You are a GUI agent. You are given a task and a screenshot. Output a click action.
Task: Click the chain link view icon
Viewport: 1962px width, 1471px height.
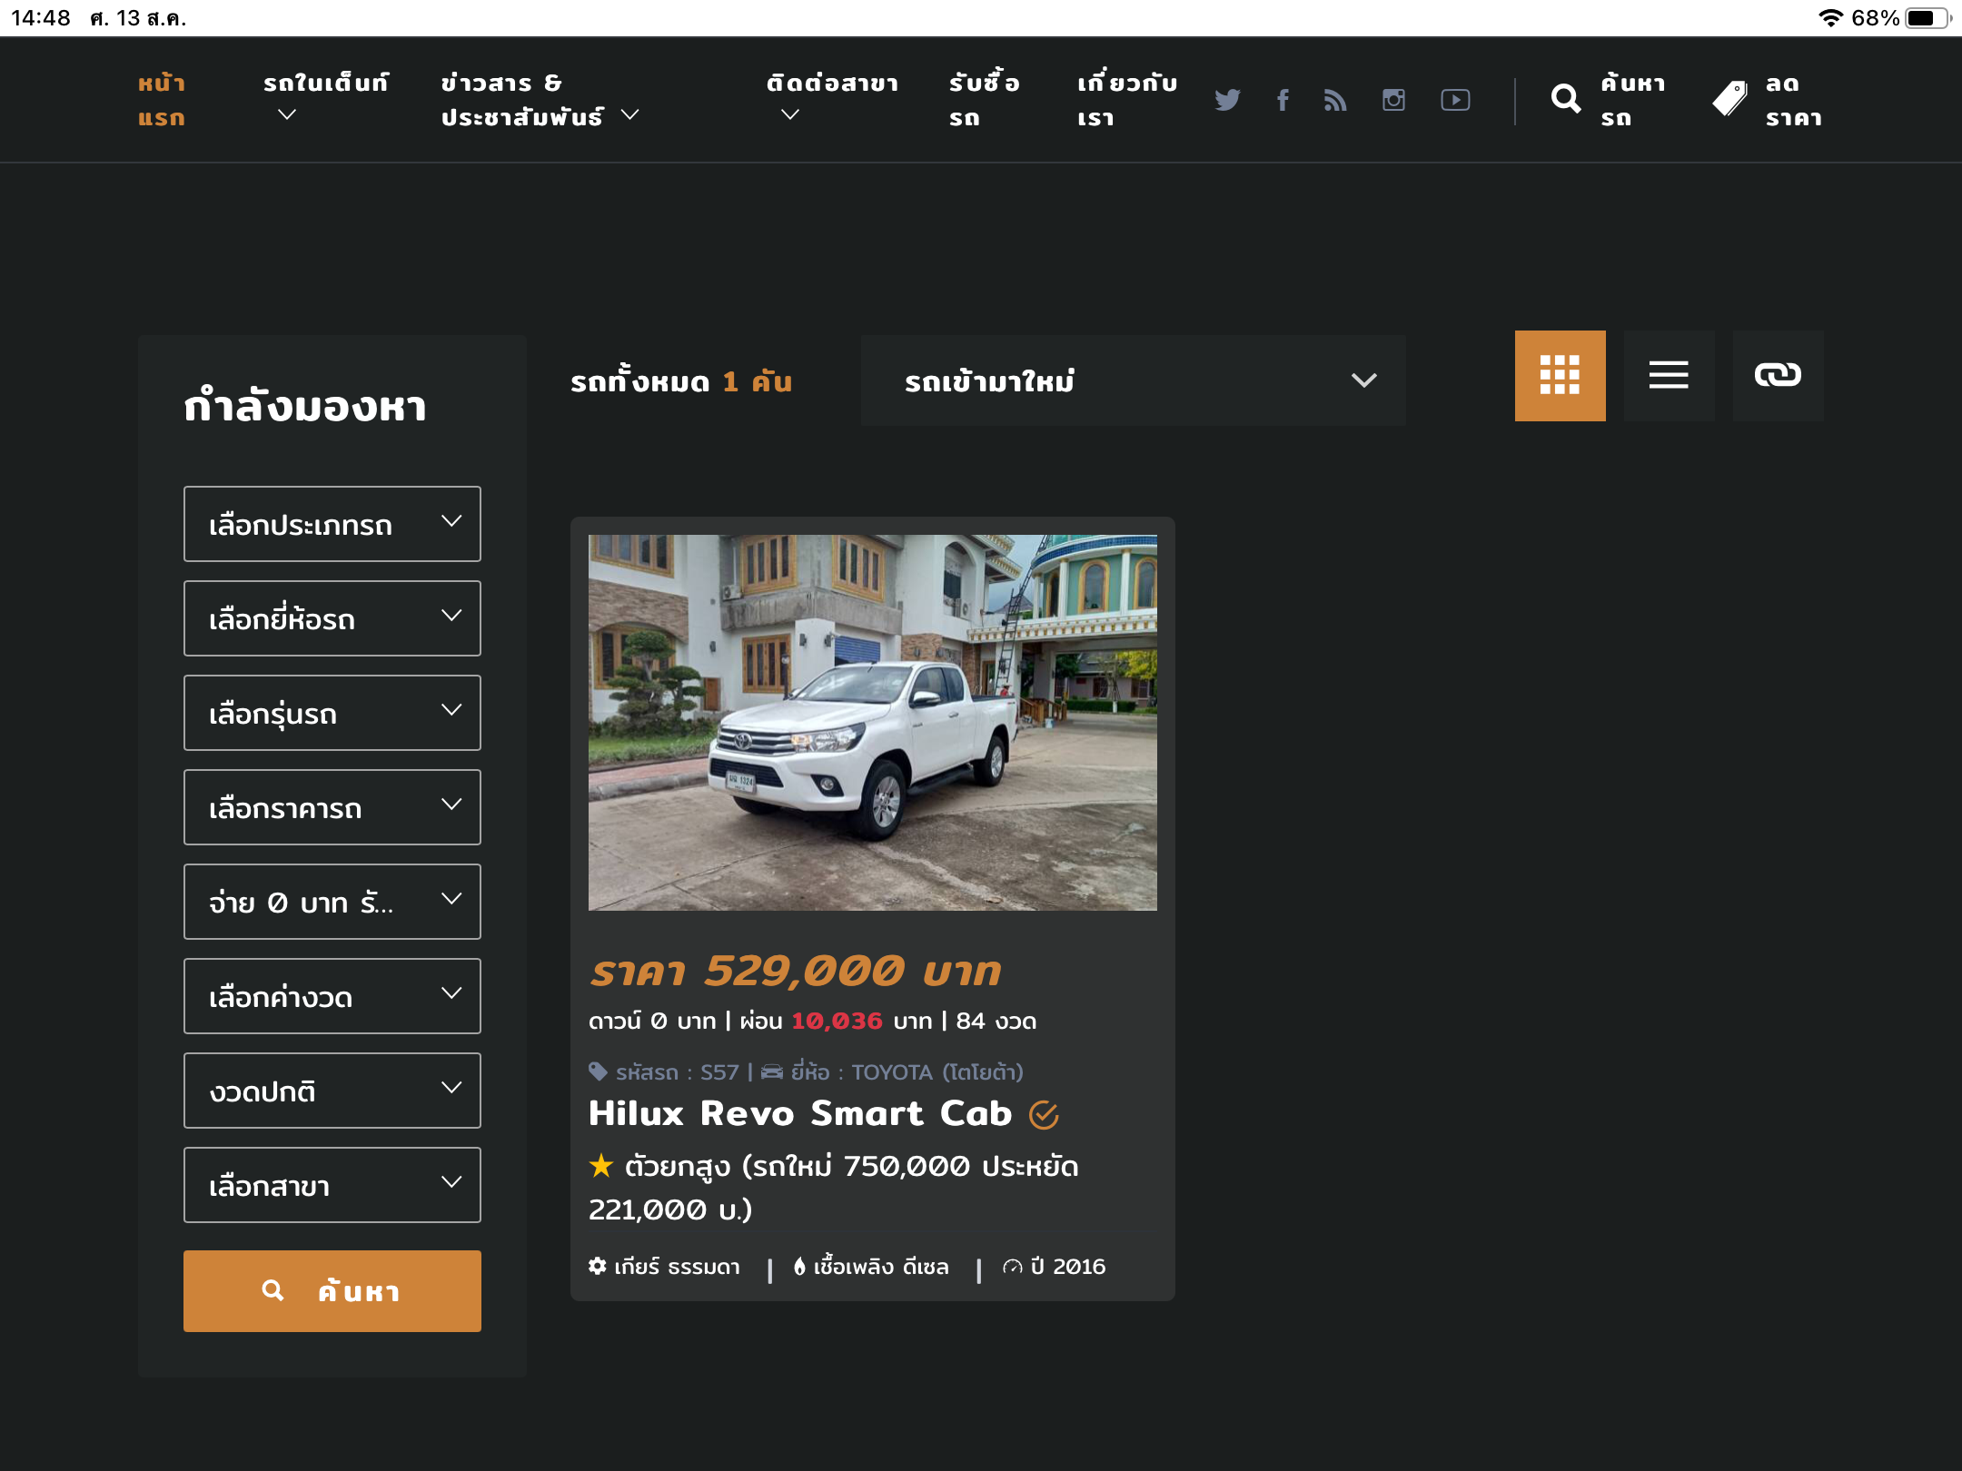coord(1778,375)
